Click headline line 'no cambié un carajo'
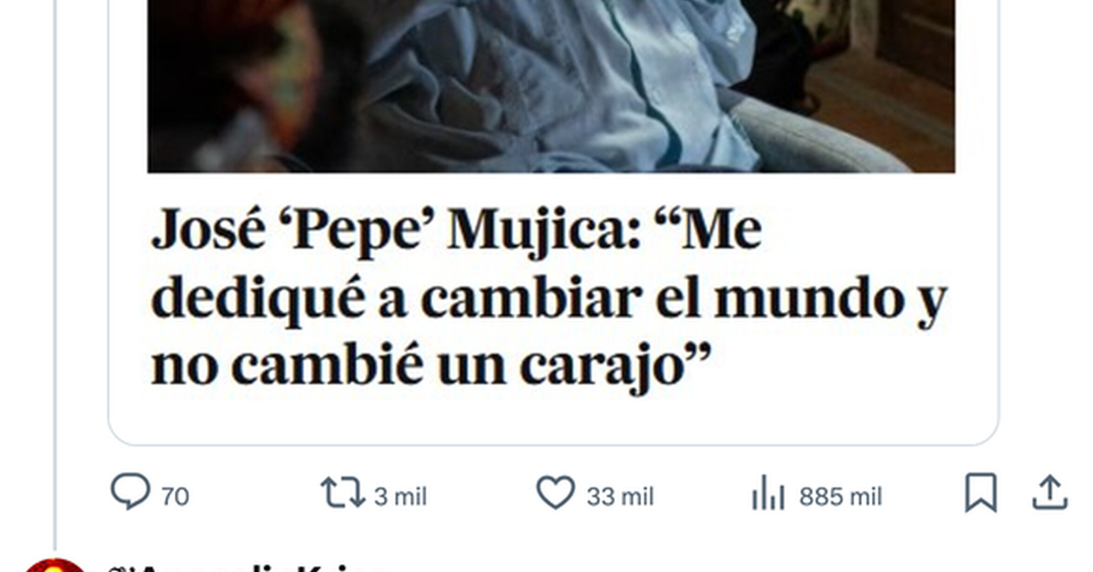The image size is (1093, 572). pos(431,366)
